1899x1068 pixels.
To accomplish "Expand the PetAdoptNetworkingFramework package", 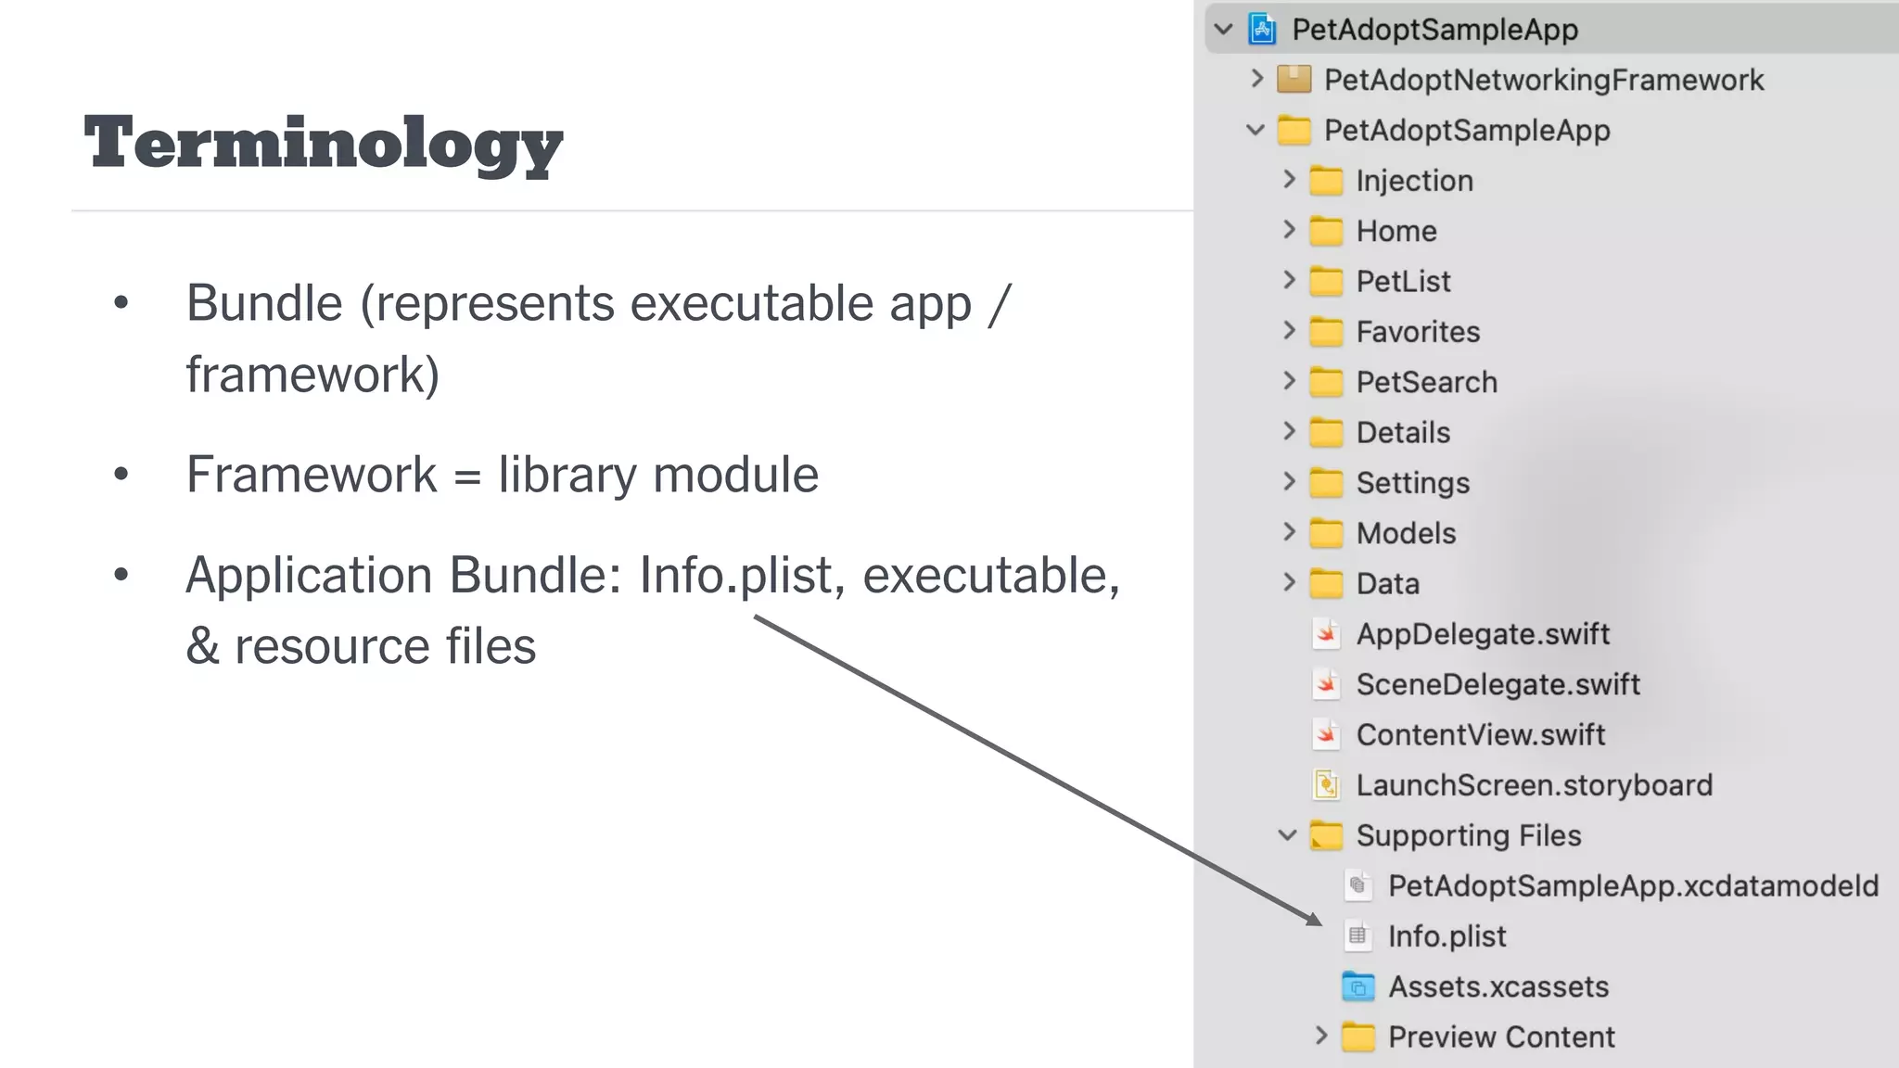I will [x=1256, y=79].
